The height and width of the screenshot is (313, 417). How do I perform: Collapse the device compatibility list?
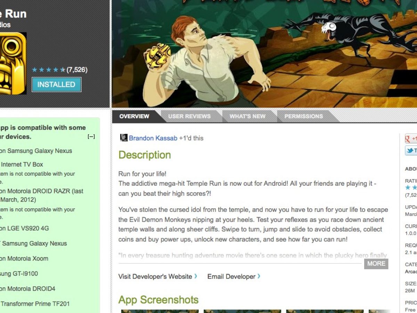(91, 137)
